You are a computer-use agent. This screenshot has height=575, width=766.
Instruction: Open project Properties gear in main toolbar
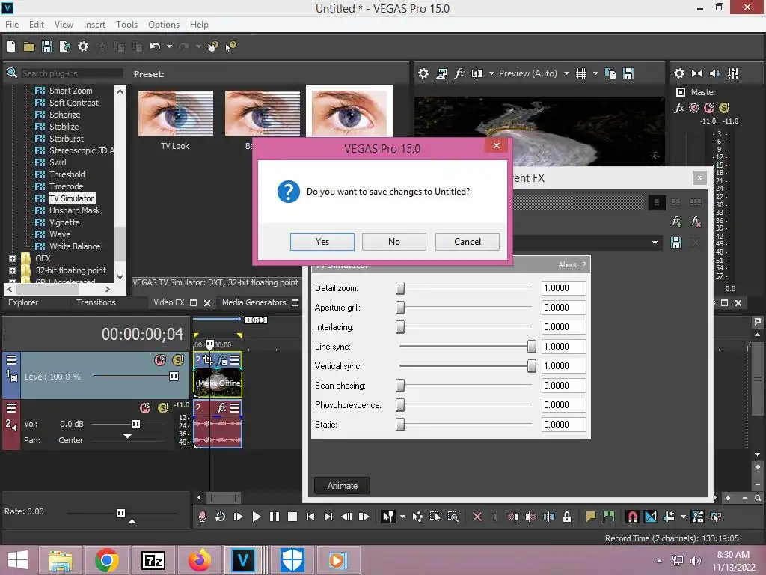pos(83,46)
